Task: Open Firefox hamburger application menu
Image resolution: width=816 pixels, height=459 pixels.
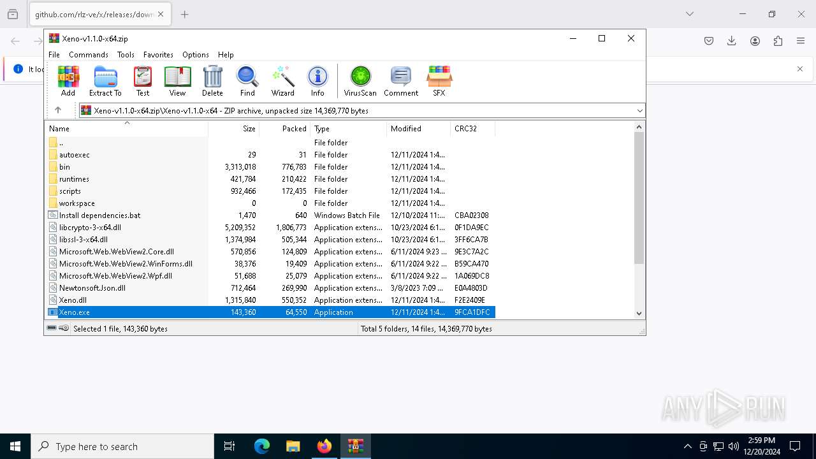Action: point(801,41)
